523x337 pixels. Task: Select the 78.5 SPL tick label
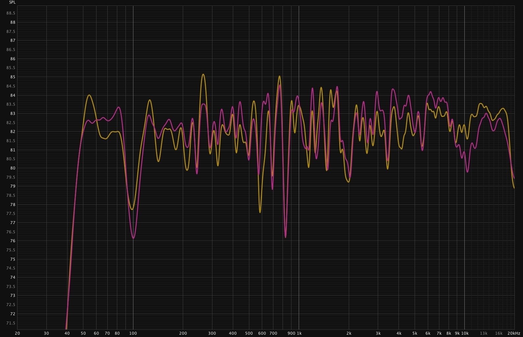pyautogui.click(x=11, y=195)
